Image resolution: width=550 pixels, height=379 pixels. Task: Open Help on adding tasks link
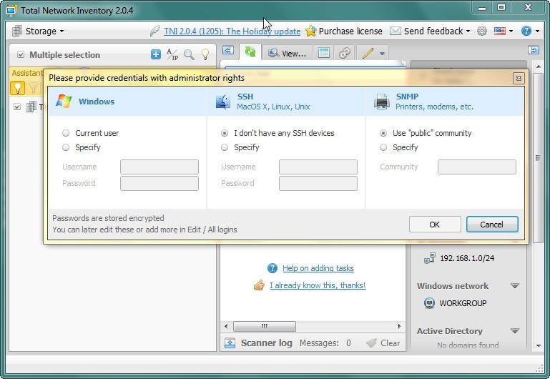pyautogui.click(x=318, y=268)
